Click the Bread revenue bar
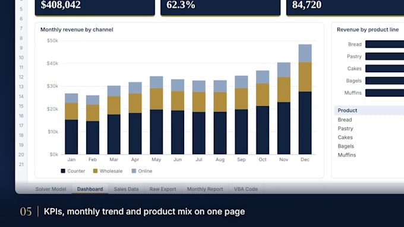The width and height of the screenshot is (404, 227). click(x=384, y=44)
